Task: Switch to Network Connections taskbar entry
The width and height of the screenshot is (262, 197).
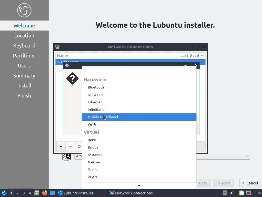Action: click(x=131, y=193)
